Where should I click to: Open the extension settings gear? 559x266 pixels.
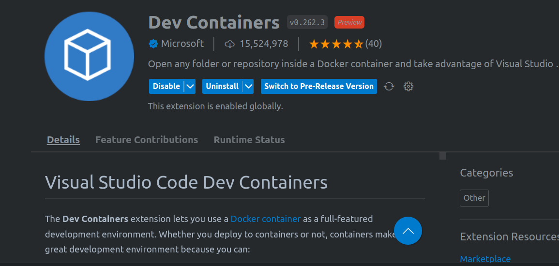tap(408, 87)
